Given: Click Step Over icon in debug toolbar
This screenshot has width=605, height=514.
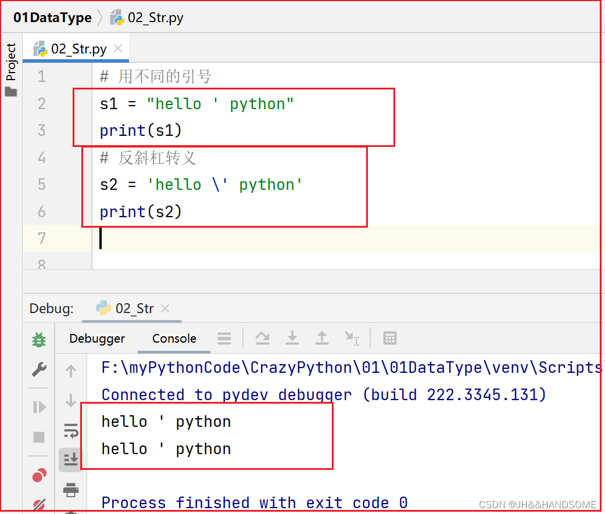Looking at the screenshot, I should click(x=263, y=338).
